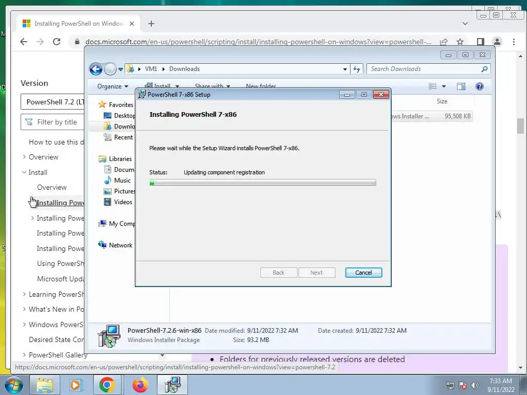
Task: Open the Overview link under Install
Action: tap(52, 187)
